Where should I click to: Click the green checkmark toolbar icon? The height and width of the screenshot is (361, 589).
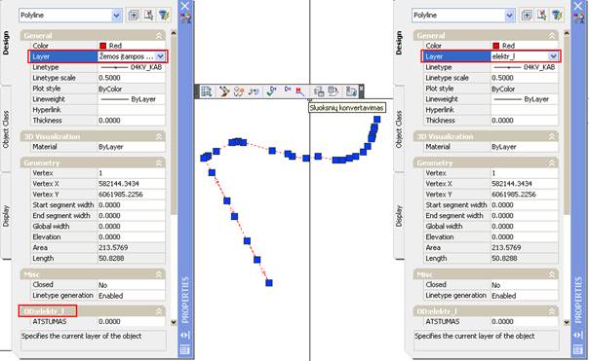[x=272, y=91]
